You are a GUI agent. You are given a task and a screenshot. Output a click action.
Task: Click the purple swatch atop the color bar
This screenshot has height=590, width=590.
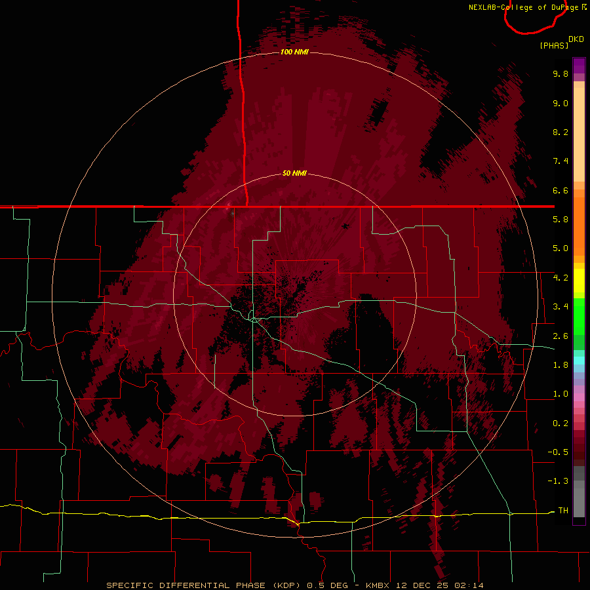(x=579, y=66)
